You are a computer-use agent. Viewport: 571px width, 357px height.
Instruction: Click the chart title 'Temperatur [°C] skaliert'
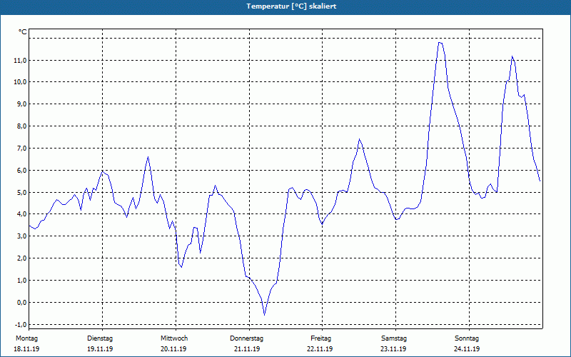point(291,6)
